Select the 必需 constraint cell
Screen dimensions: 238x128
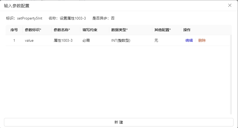pos(86,40)
